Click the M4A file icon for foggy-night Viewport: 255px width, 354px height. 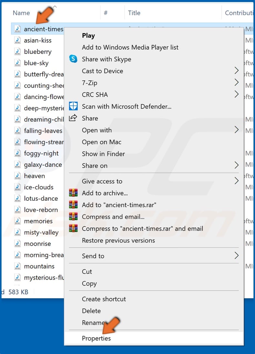click(x=17, y=153)
